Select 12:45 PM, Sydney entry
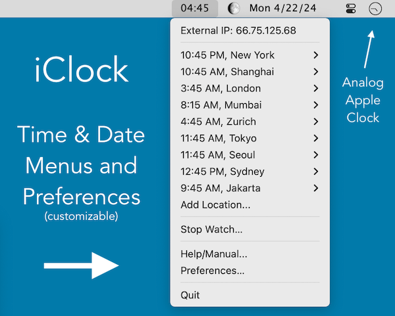This screenshot has width=395, height=316. pyautogui.click(x=250, y=171)
